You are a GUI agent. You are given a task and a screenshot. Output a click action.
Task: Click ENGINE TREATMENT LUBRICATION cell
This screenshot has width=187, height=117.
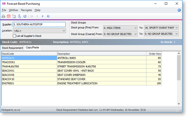point(102,83)
